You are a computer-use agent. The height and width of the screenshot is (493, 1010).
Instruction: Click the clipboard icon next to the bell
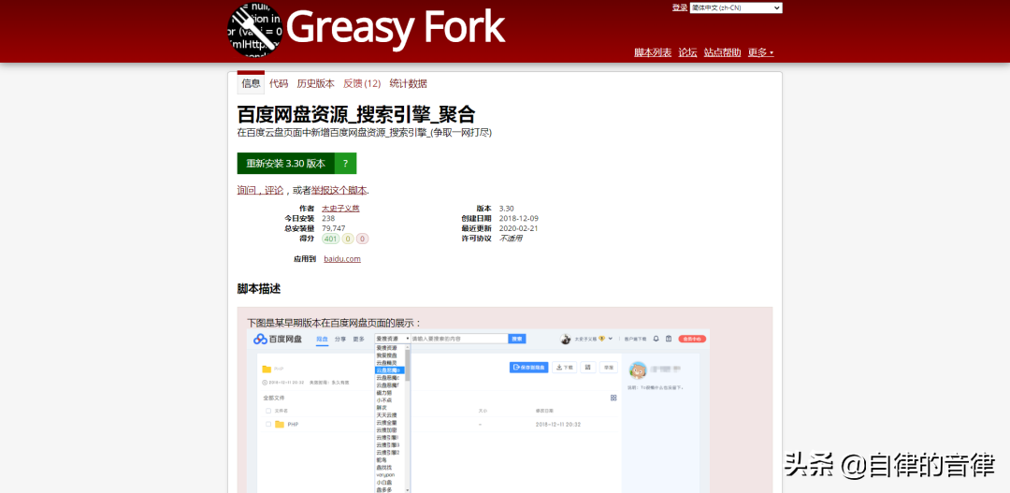click(x=669, y=339)
